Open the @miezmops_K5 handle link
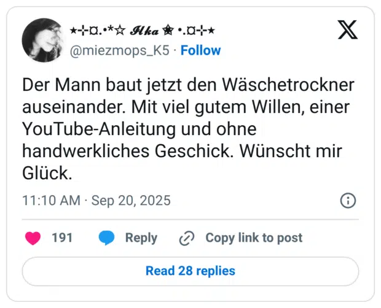The width and height of the screenshot is (381, 308). pyautogui.click(x=120, y=50)
